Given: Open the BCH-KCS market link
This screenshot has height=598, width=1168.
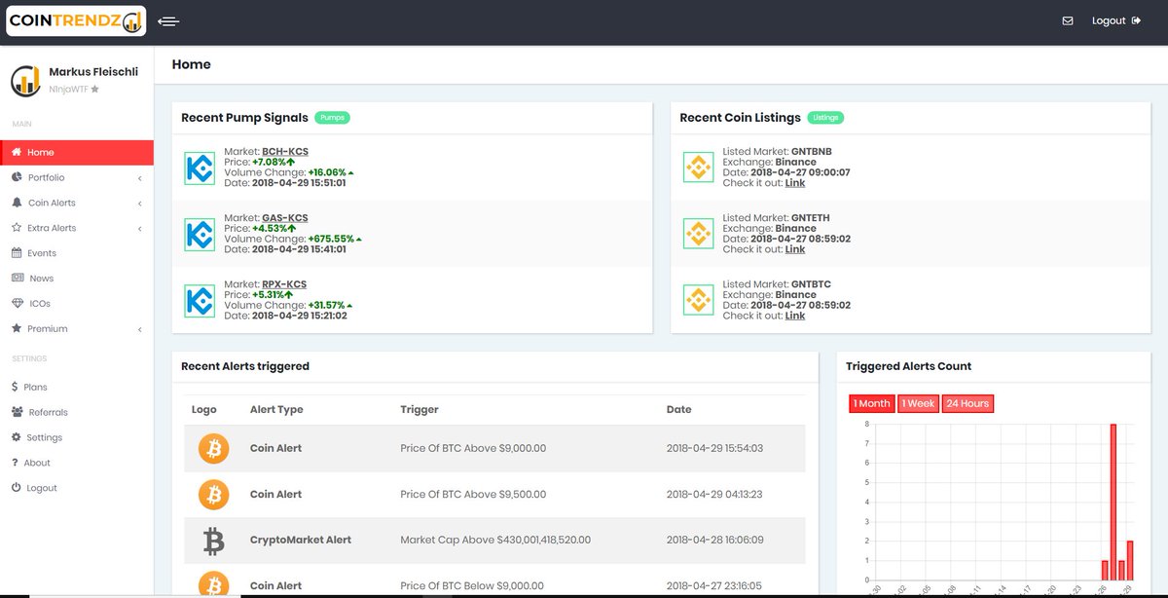Looking at the screenshot, I should click(x=284, y=151).
